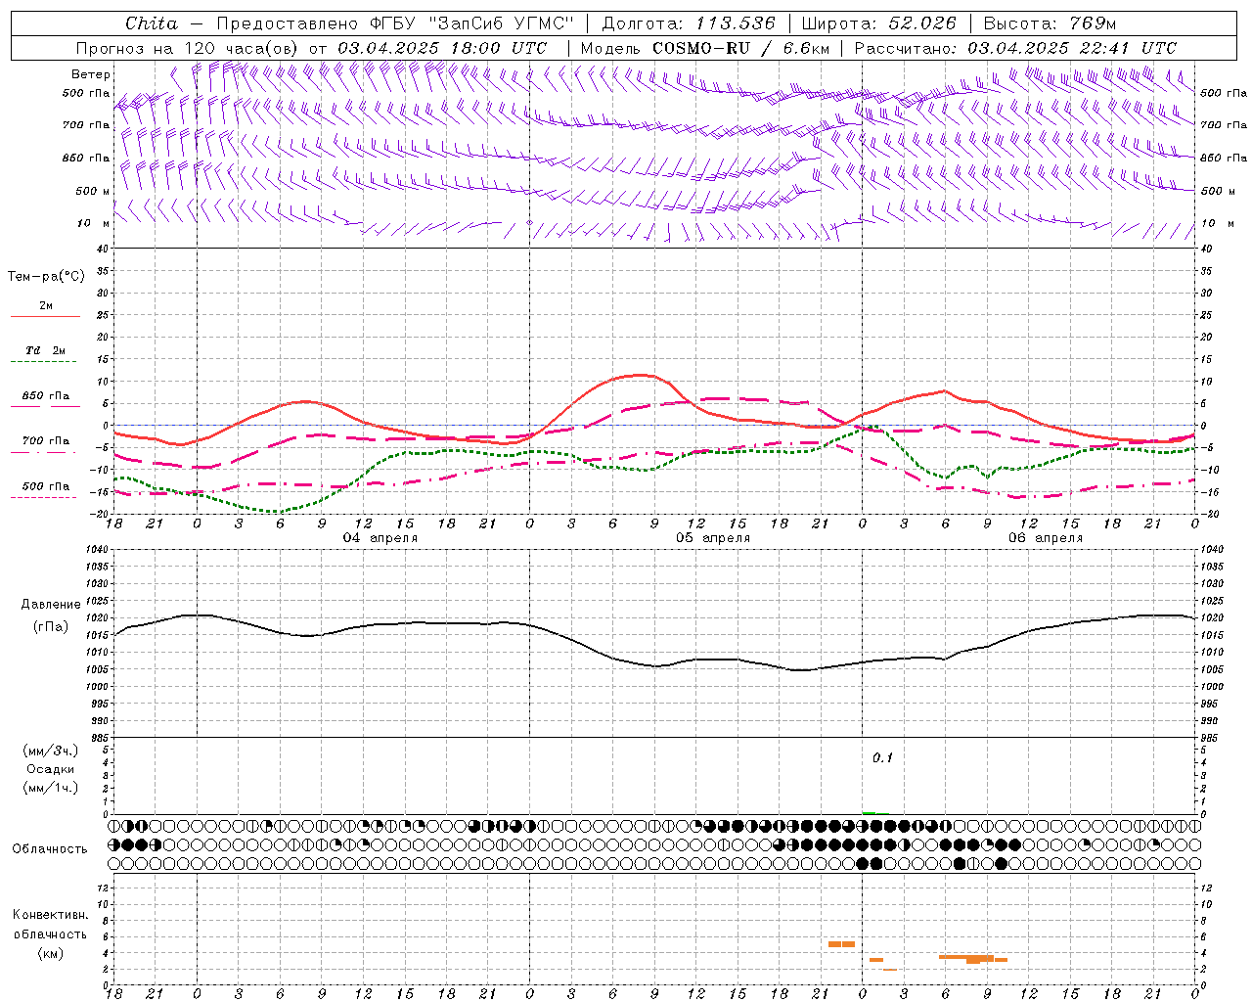Click the "2м" temperature legend entry
The height and width of the screenshot is (1002, 1252).
[46, 306]
